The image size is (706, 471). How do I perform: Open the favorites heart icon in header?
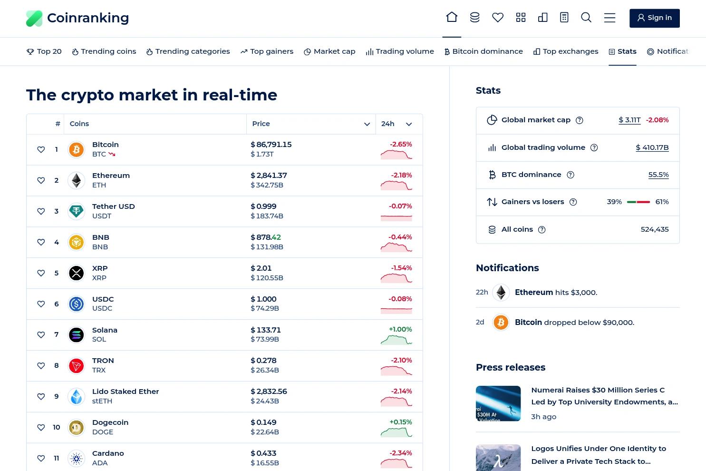(498, 18)
